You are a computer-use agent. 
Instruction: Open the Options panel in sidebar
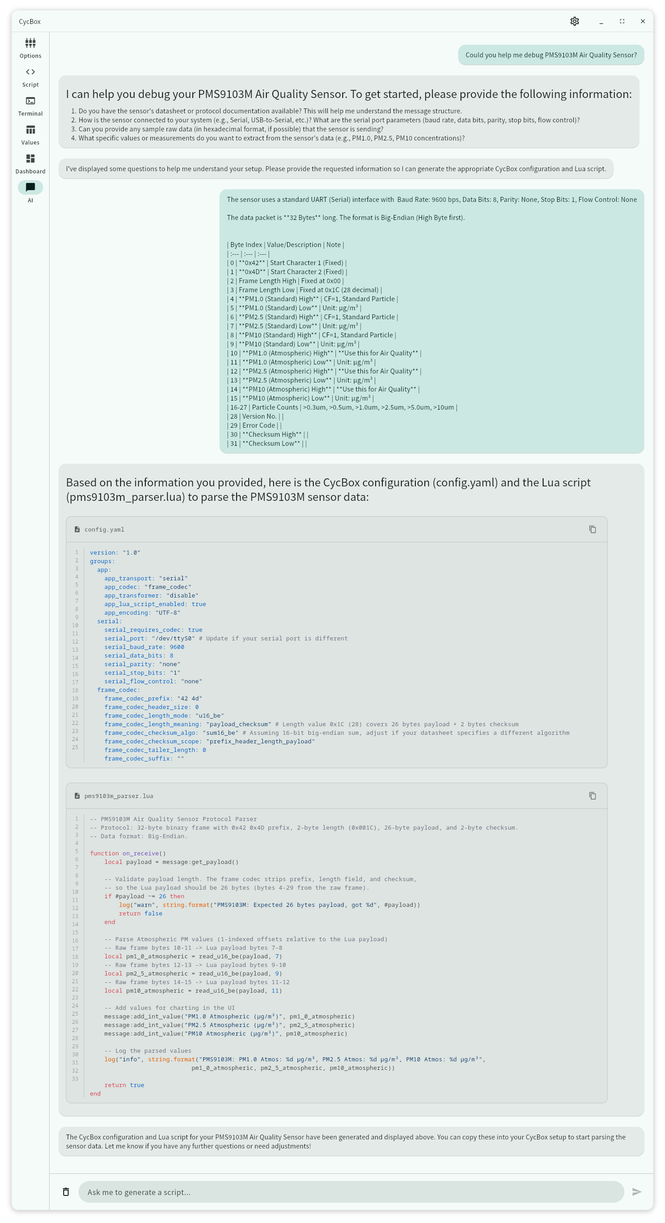[x=30, y=48]
